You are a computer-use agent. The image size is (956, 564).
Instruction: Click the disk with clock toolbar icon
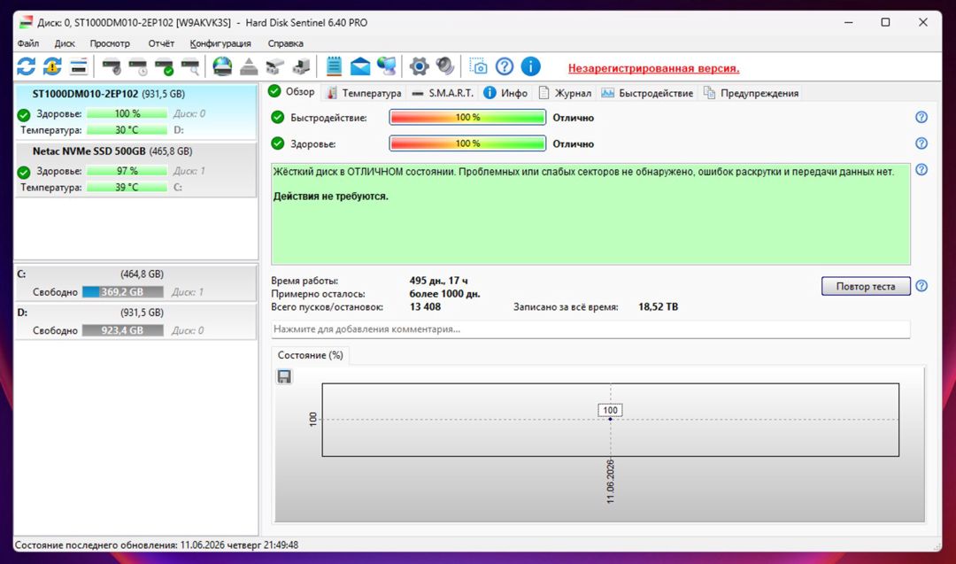pyautogui.click(x=138, y=66)
